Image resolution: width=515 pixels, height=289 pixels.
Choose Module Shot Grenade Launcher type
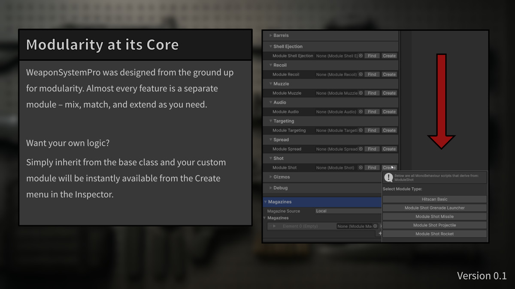click(435, 208)
